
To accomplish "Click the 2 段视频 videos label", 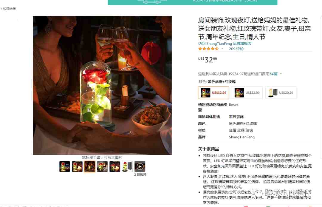I will [x=140, y=174].
